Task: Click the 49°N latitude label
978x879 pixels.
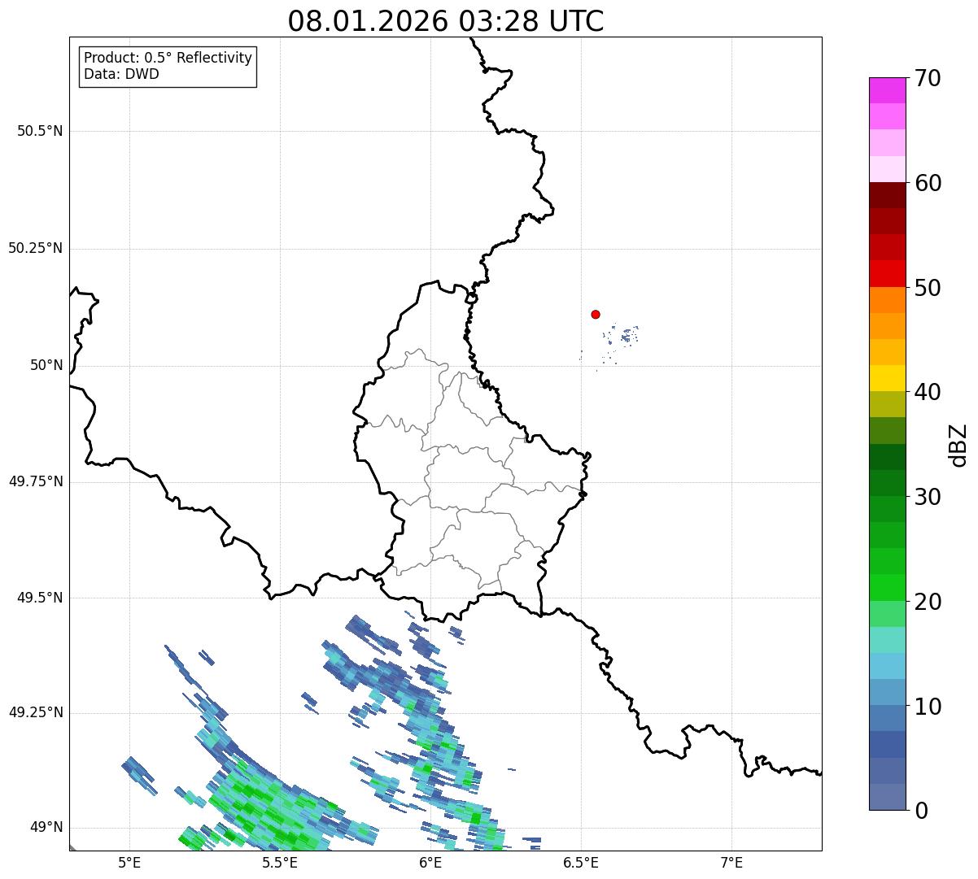Action: pos(46,827)
